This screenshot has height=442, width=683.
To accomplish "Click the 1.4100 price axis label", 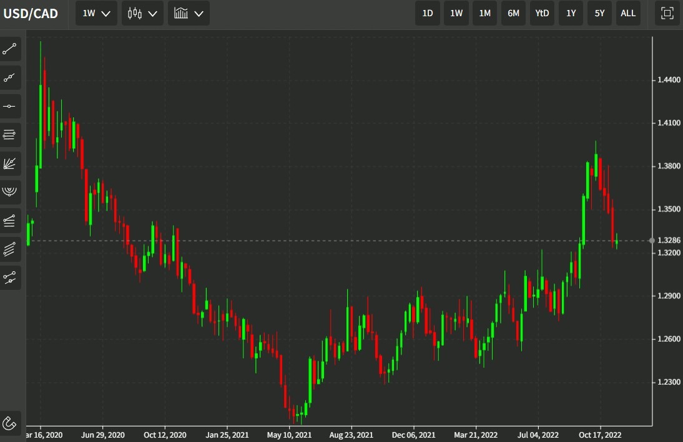I will [669, 123].
